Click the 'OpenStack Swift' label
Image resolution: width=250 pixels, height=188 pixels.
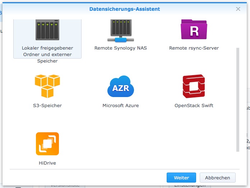(x=194, y=105)
